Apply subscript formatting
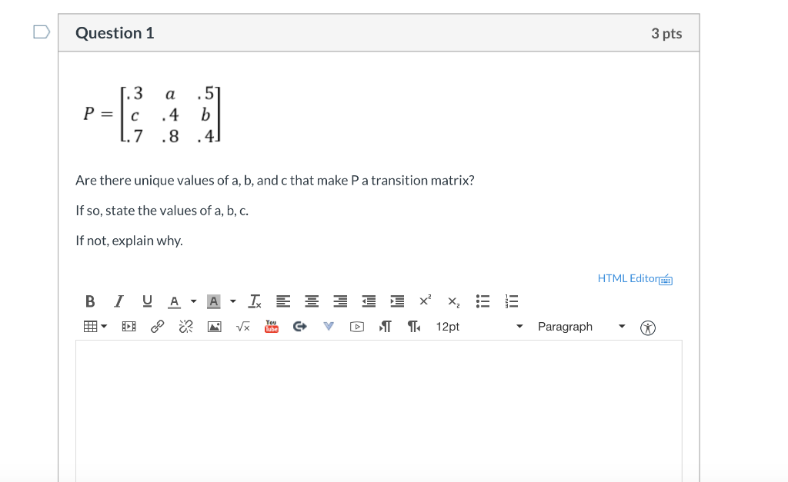Image resolution: width=788 pixels, height=482 pixels. click(x=454, y=301)
